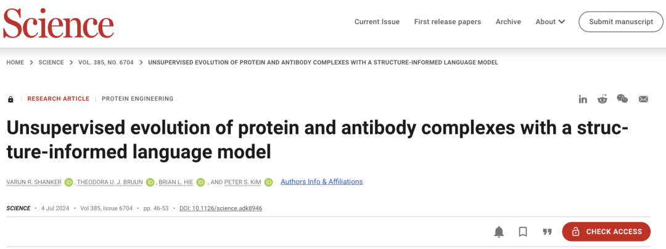
Task: Go to First release papers
Action: click(x=448, y=22)
